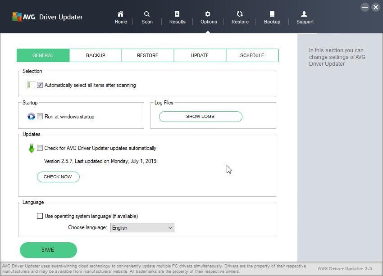
Task: Open the Results document icon
Action: 177,14
